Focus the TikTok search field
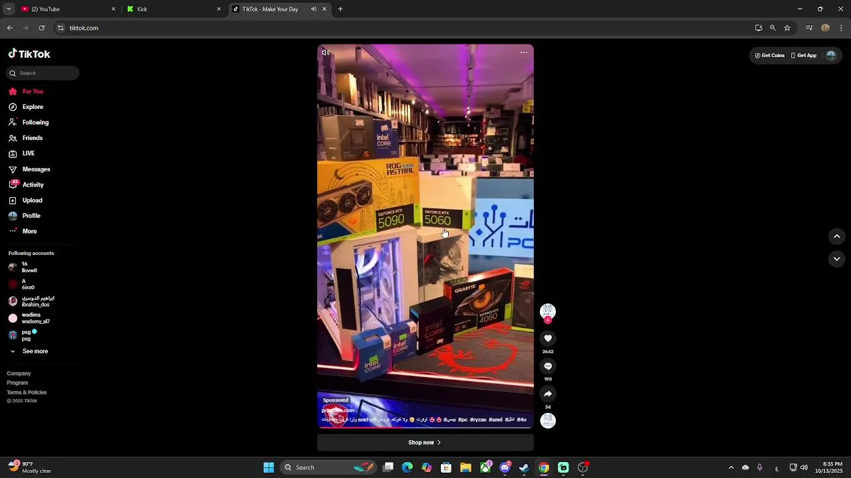Screen dimensions: 851x478 pyautogui.click(x=43, y=73)
